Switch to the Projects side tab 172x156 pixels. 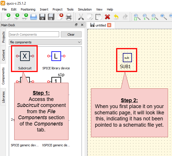pyautogui.click(x=3, y=37)
